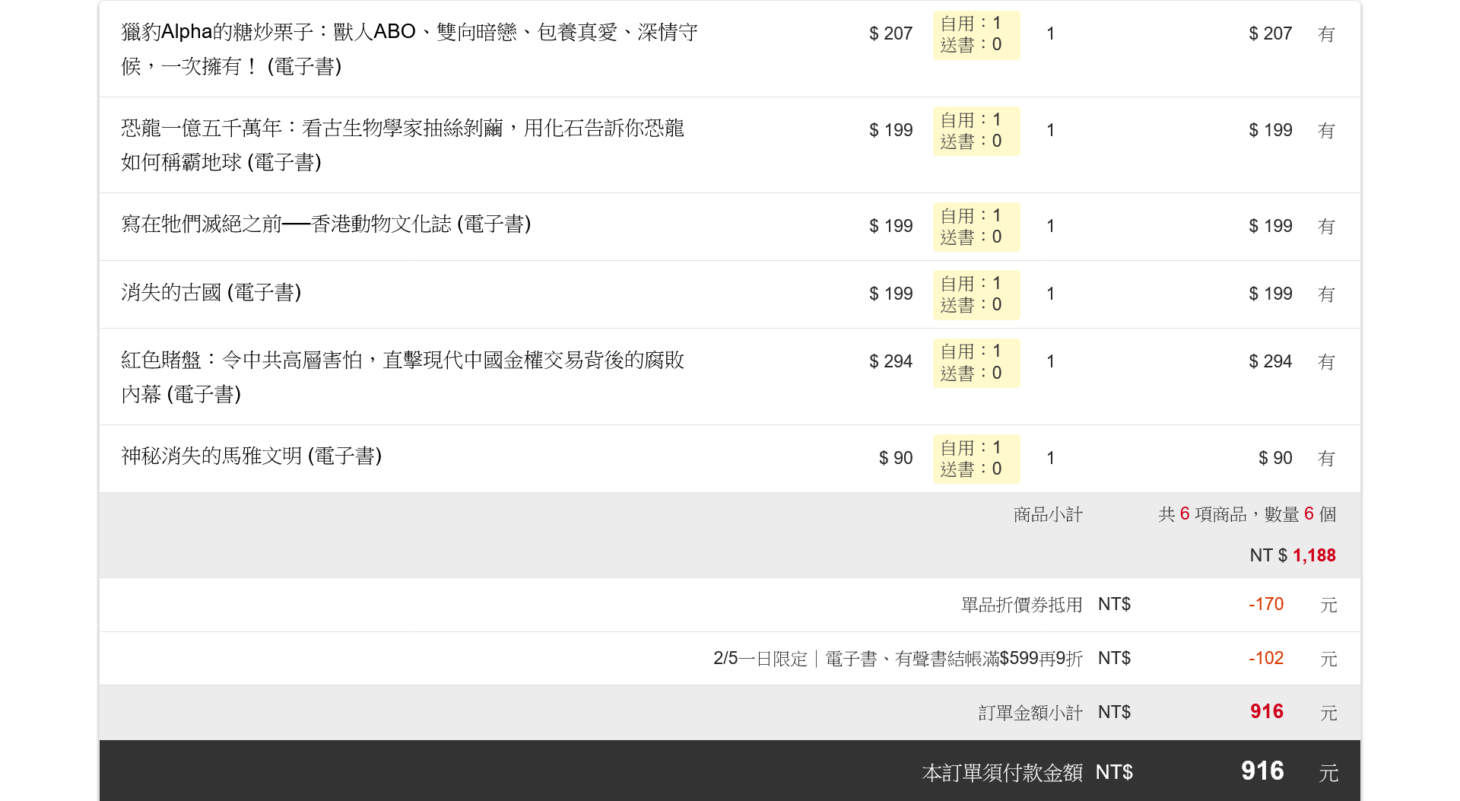Click the row subtotal $ 199 for 恐龍一億五千萬年
The image size is (1460, 801).
click(x=1270, y=130)
